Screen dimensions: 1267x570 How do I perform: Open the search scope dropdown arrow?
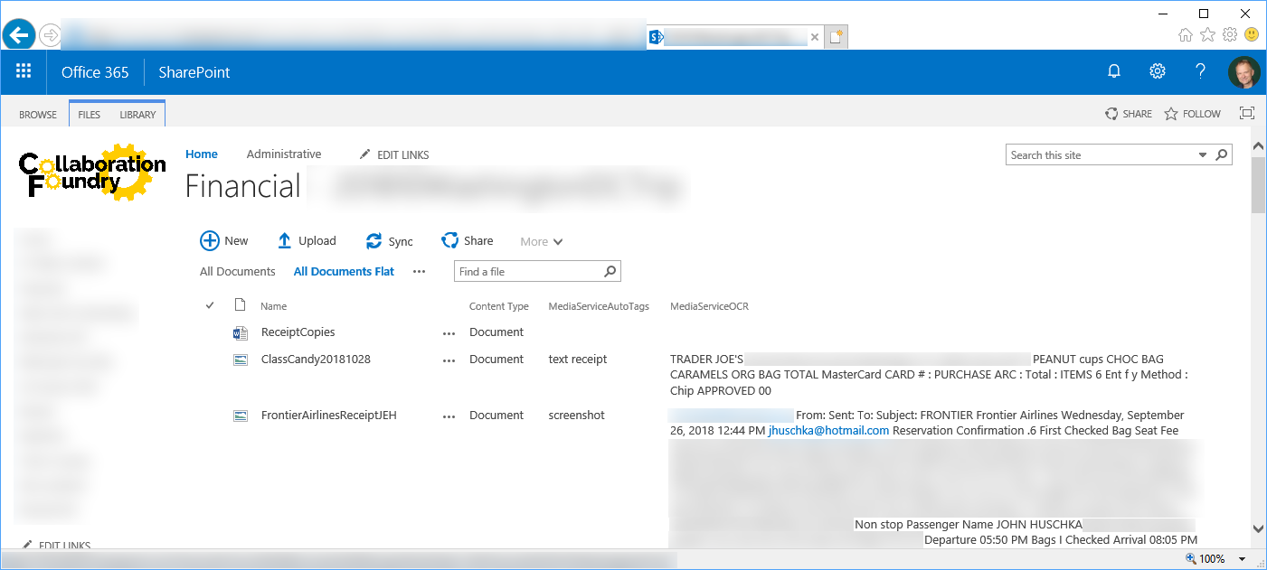(1203, 155)
